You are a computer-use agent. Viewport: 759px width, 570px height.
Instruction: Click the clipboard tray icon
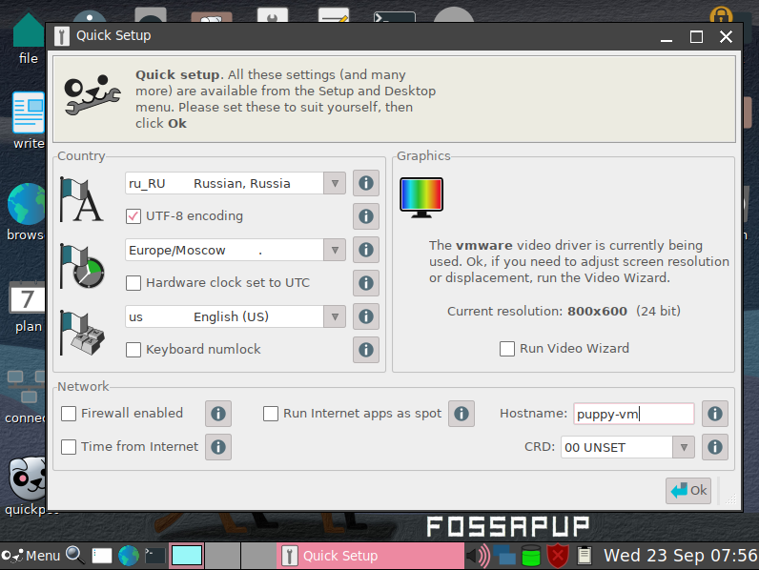[x=585, y=556]
